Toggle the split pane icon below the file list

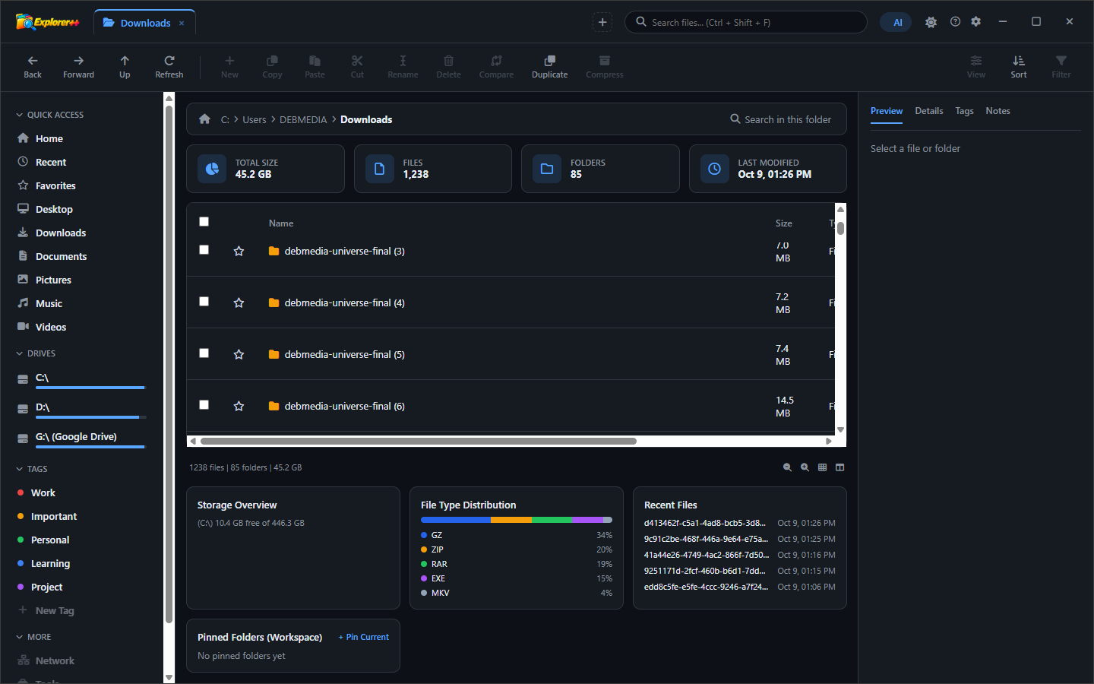(x=839, y=467)
